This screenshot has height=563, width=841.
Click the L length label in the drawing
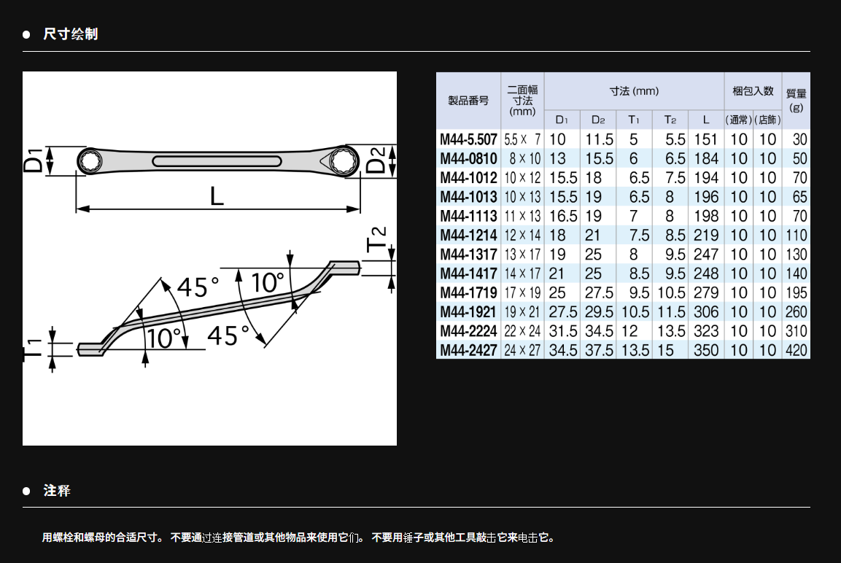coord(217,195)
